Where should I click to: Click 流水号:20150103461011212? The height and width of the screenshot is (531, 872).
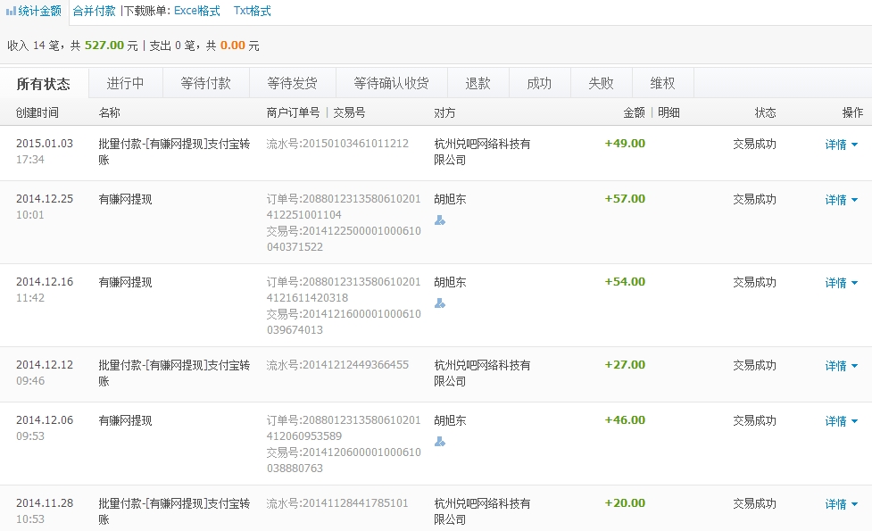coord(337,144)
